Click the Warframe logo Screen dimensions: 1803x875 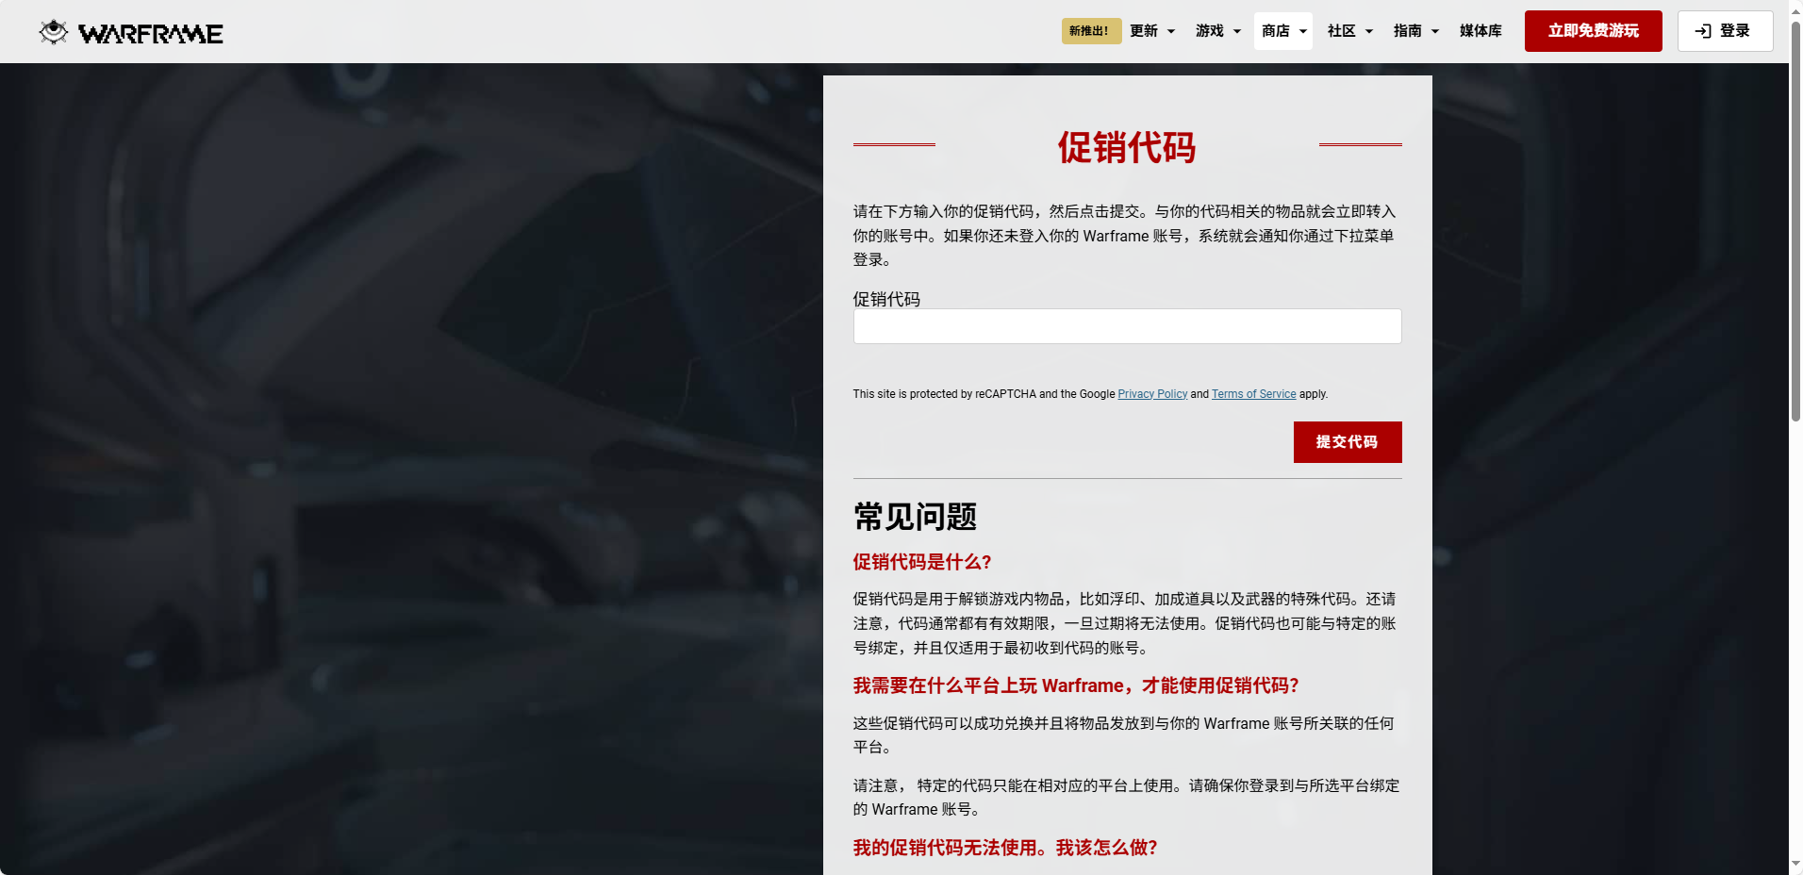[130, 31]
